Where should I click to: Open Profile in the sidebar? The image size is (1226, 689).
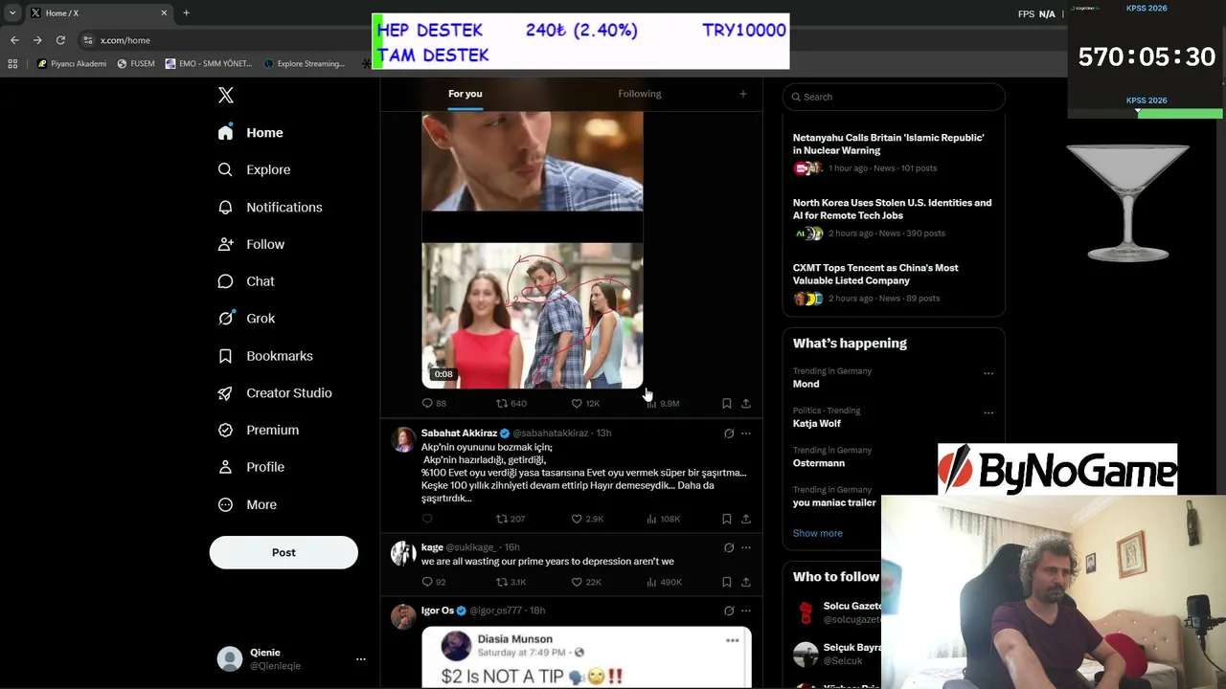[x=251, y=467]
